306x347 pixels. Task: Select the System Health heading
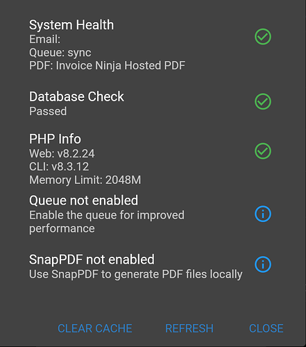pyautogui.click(x=71, y=25)
